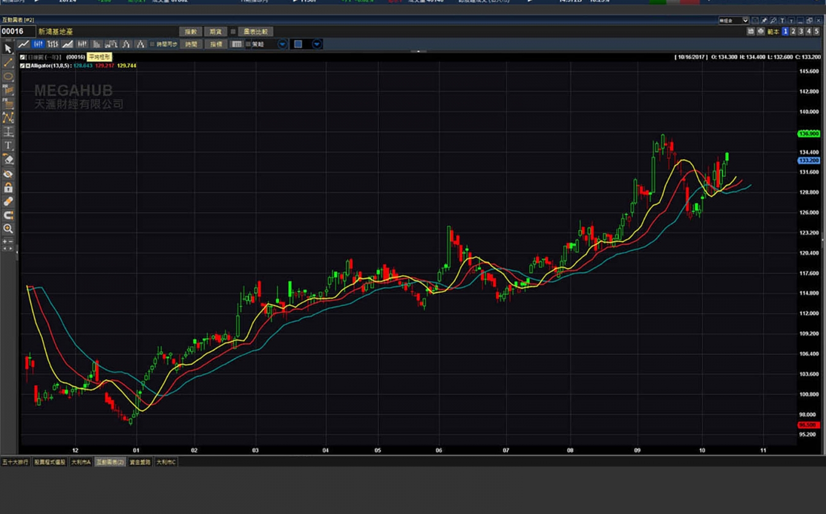
Task: Click the grid layout icon beside 策略
Action: 236,44
